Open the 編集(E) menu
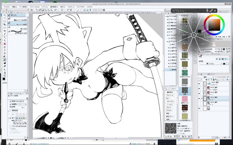This screenshot has height=145, width=233. point(14,7)
